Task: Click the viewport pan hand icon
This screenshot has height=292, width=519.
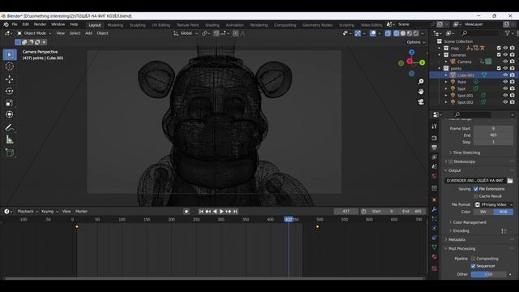Action: [x=421, y=92]
